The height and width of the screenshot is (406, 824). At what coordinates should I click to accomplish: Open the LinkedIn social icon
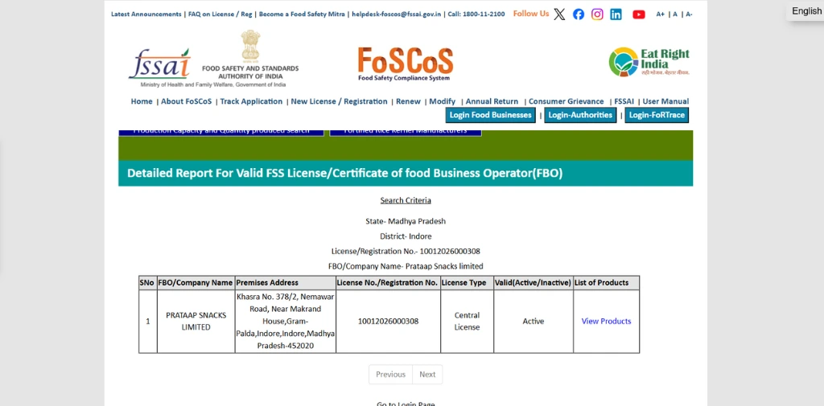coord(616,14)
